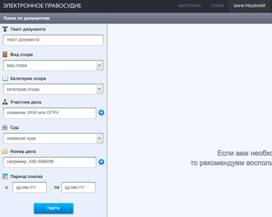272x217 pixels.
Task: Click the open book dispute category icon
Action: (5, 78)
